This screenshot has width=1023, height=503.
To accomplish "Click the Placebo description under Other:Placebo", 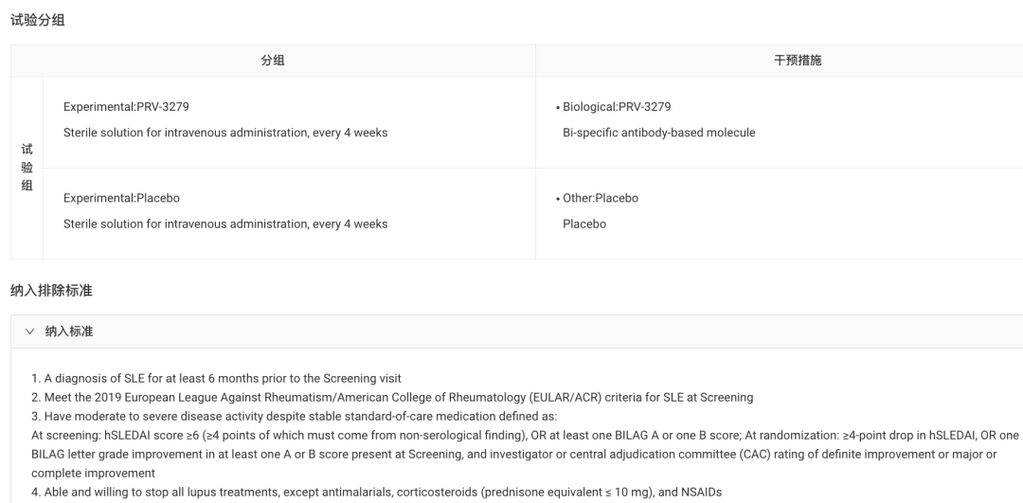I will 583,224.
